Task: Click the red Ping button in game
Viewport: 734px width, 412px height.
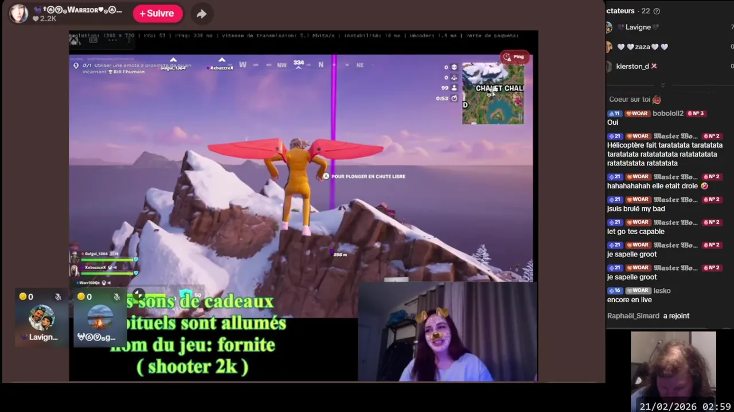Action: 514,57
